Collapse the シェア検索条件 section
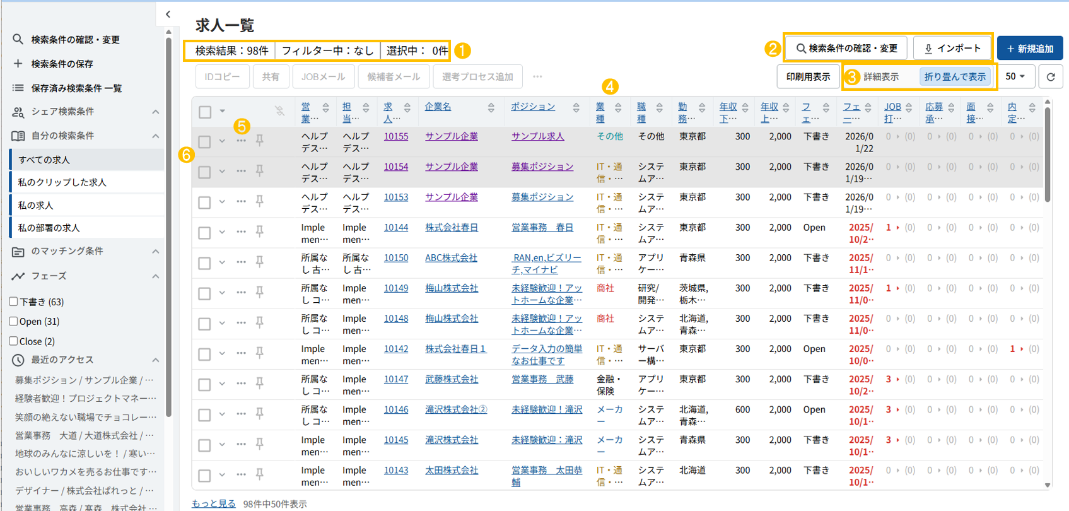Screen dimensions: 1069x511 (155, 112)
